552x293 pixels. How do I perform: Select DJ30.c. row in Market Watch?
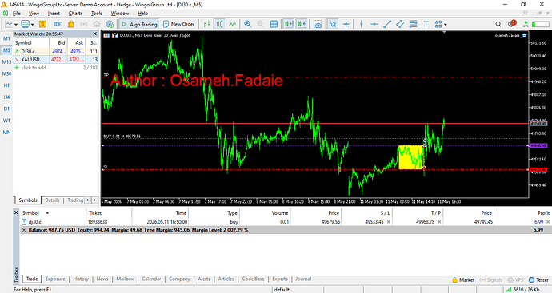56,51
